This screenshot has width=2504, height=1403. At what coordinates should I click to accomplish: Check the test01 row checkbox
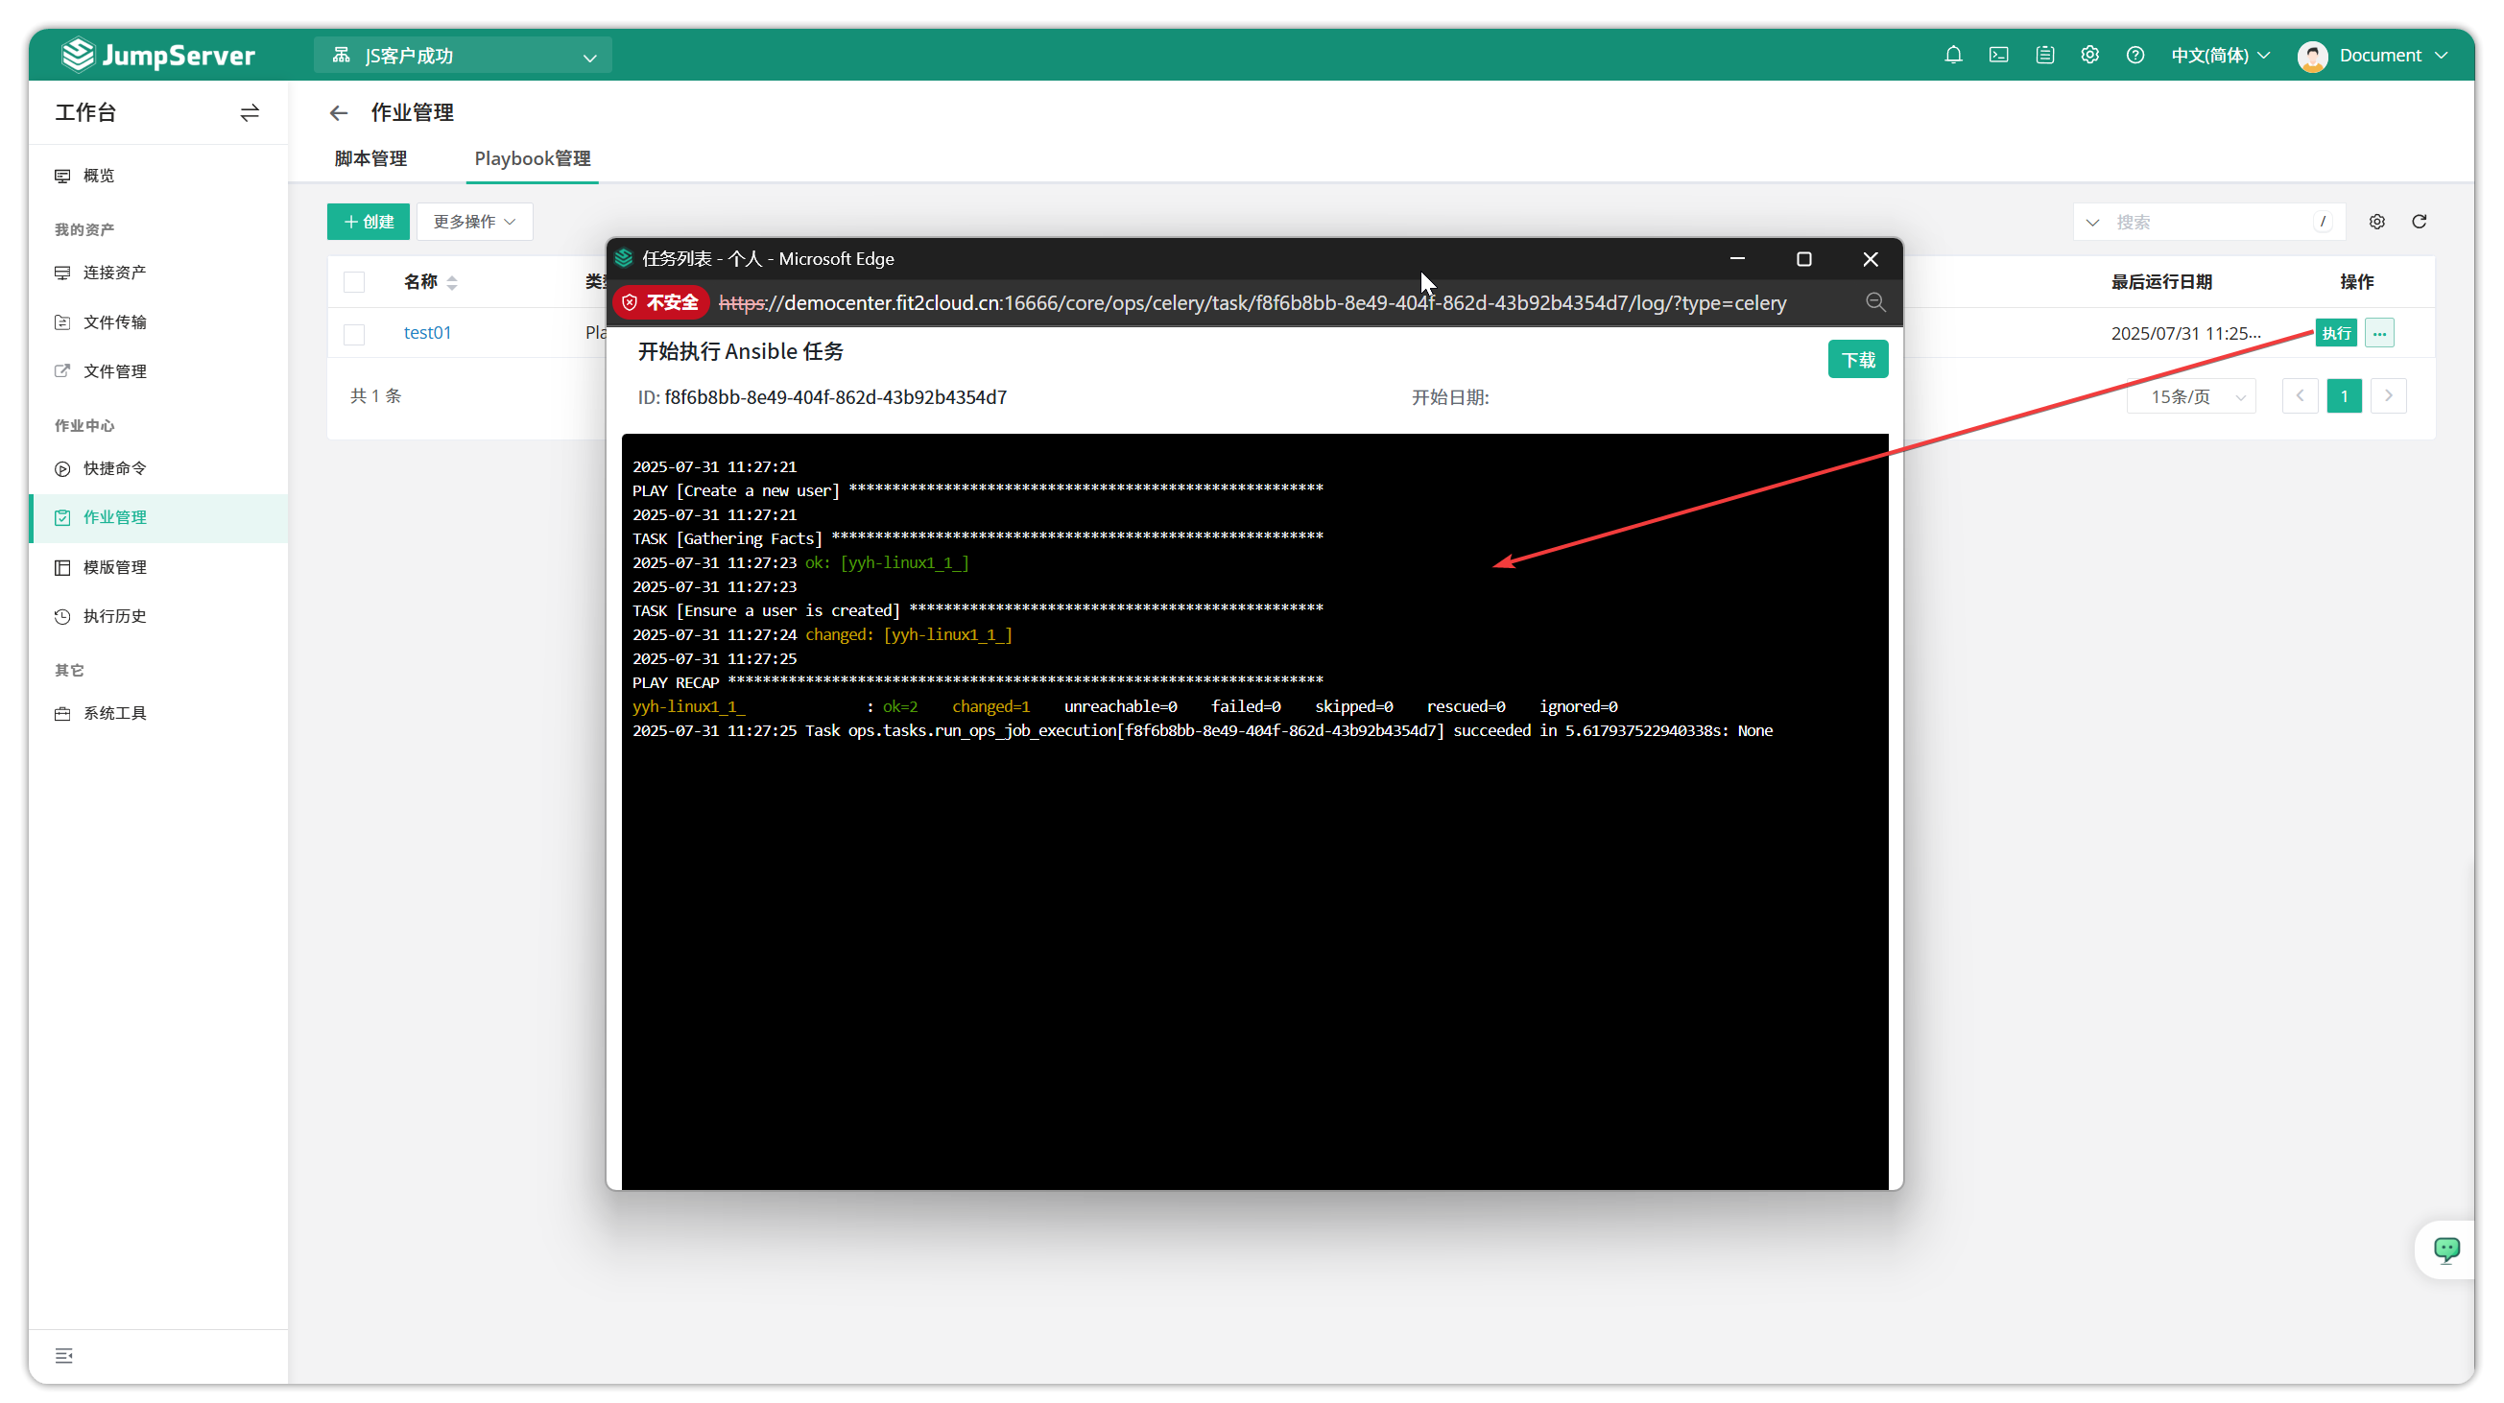354,333
